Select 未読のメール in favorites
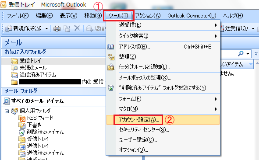Screen dimensions: 259x160 (x=33, y=68)
